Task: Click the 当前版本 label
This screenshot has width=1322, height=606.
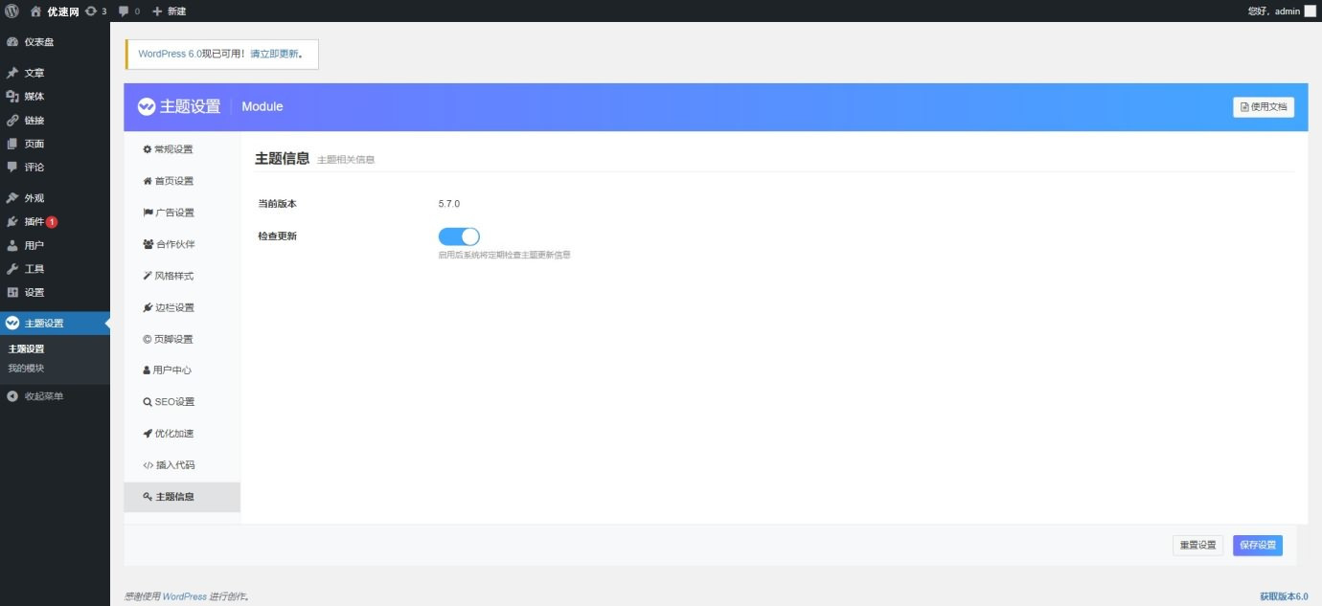Action: tap(277, 204)
